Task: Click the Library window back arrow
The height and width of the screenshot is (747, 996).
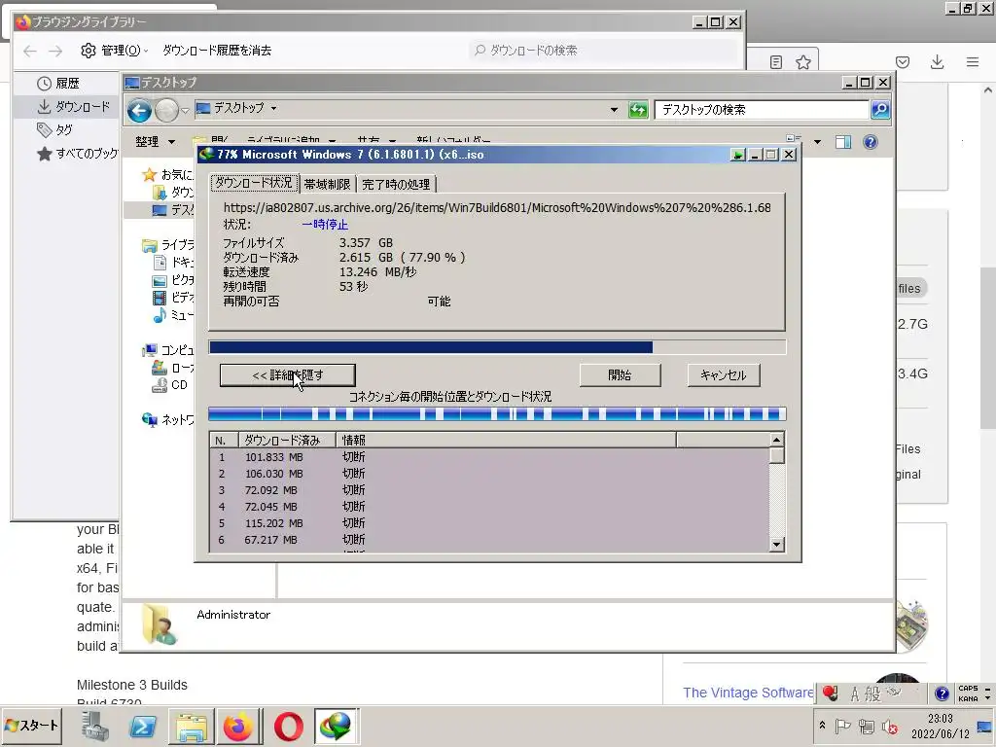Action: click(30, 51)
